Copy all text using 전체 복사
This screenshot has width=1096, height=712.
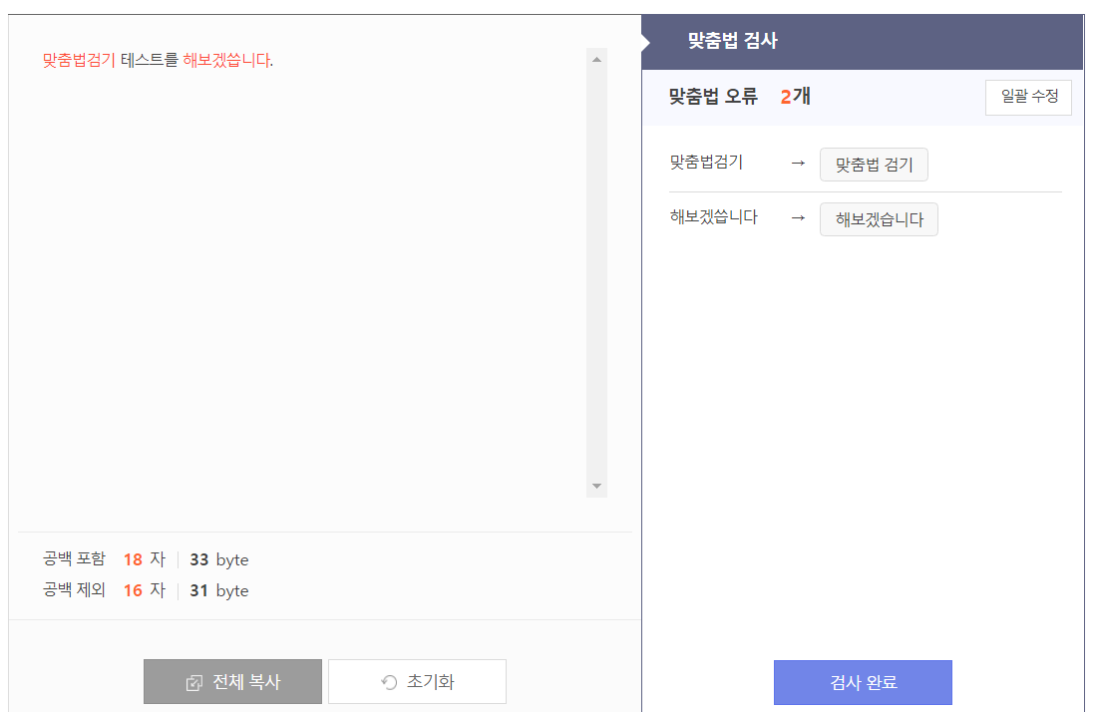(x=232, y=681)
